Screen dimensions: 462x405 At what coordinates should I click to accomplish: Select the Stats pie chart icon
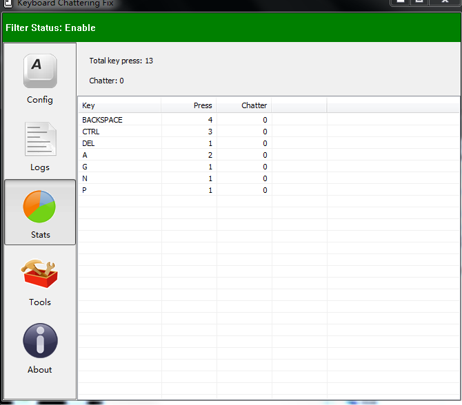(x=40, y=207)
